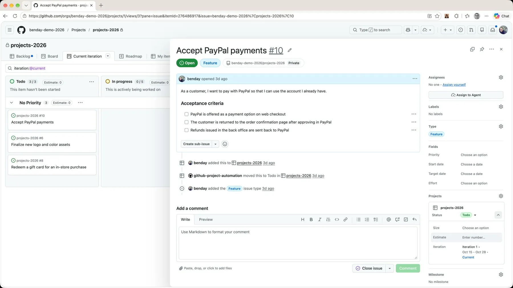Open the 'Finalize new logo and color assets' card
The width and height of the screenshot is (513, 288).
(x=52, y=142)
